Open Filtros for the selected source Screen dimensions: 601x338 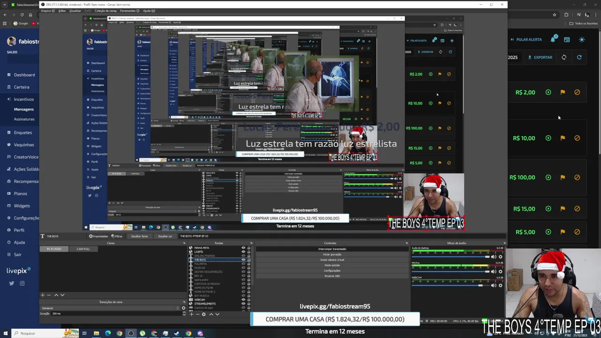coord(117,236)
